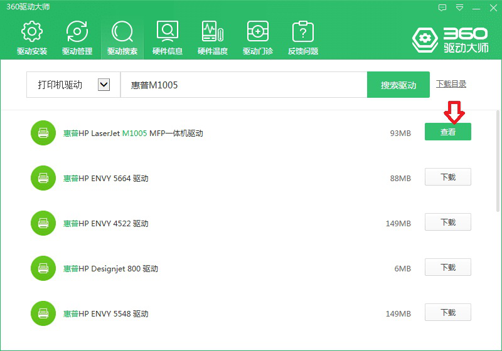Click the 360驱动大师 logo
The height and width of the screenshot is (351, 502).
(x=450, y=39)
